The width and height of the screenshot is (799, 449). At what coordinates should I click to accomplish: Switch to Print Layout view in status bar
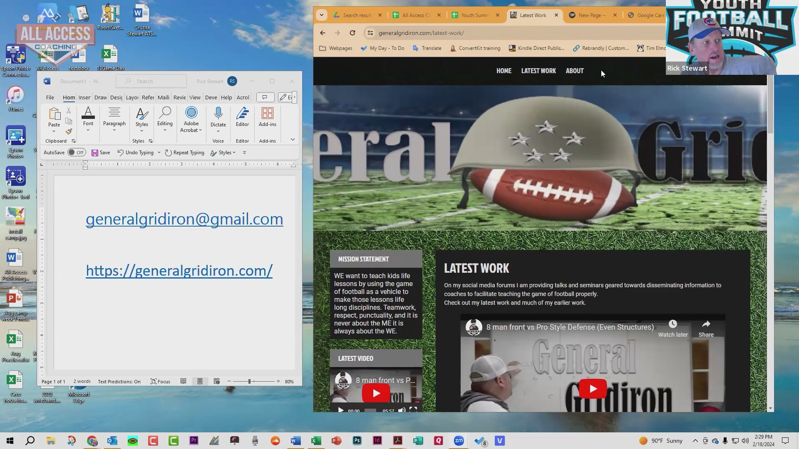[200, 381]
